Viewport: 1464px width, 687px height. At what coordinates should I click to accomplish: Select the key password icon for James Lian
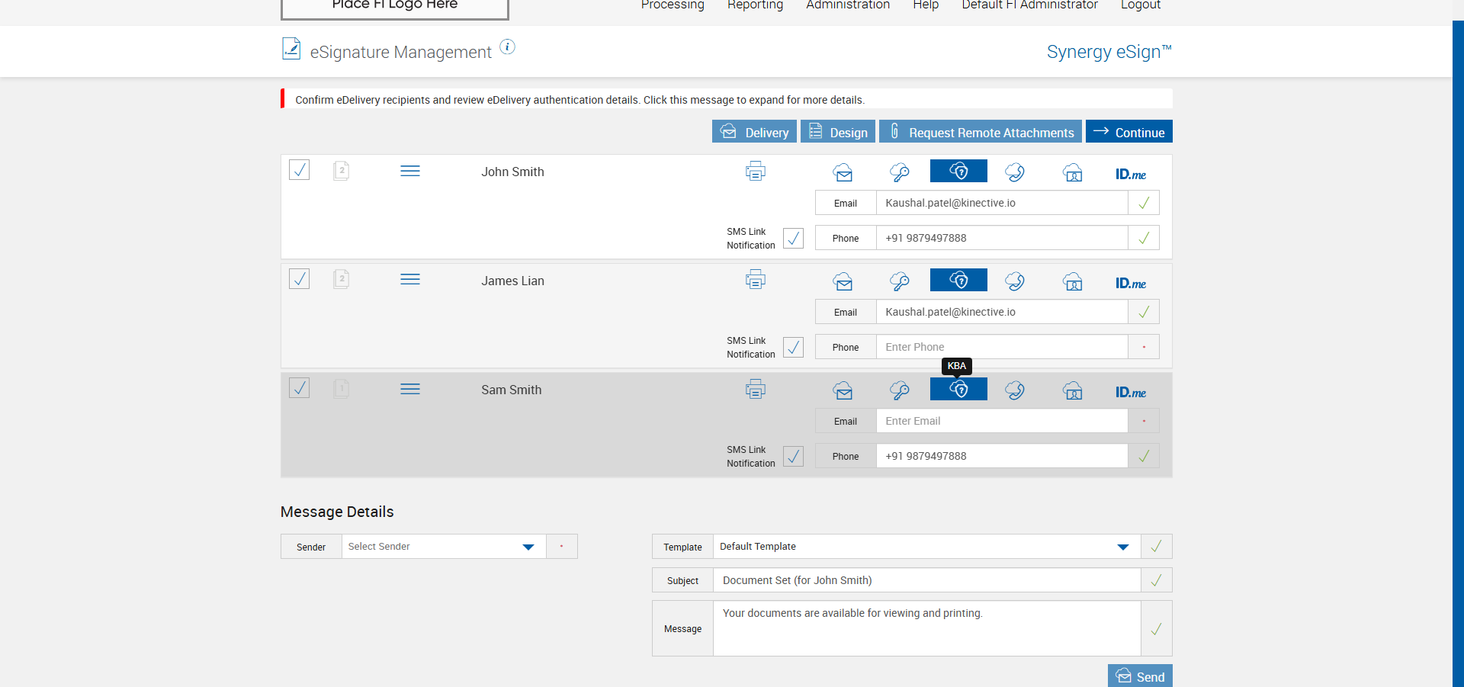pyautogui.click(x=900, y=281)
